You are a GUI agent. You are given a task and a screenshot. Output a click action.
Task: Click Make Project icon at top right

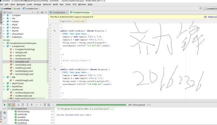pyautogui.click(x=201, y=8)
